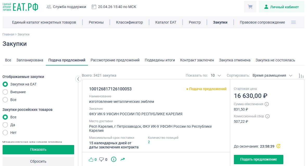The width and height of the screenshot is (307, 166).
Task: Select Да radio option
Action: (5, 125)
